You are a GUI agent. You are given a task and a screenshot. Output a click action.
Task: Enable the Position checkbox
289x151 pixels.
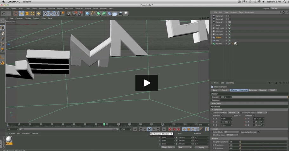click(x=221, y=116)
